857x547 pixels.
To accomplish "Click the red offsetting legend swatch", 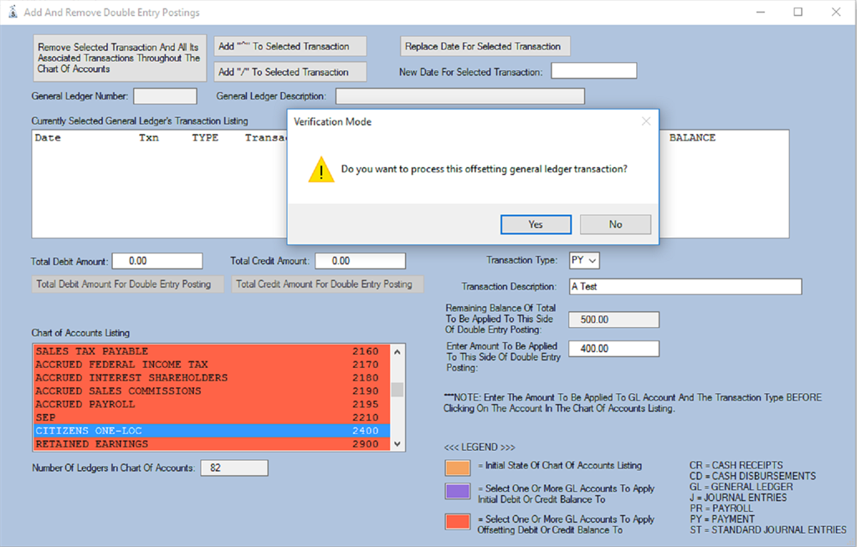I will coord(458,522).
